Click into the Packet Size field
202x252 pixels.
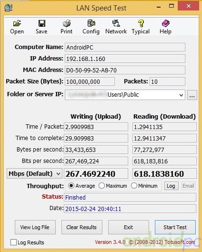(x=90, y=81)
